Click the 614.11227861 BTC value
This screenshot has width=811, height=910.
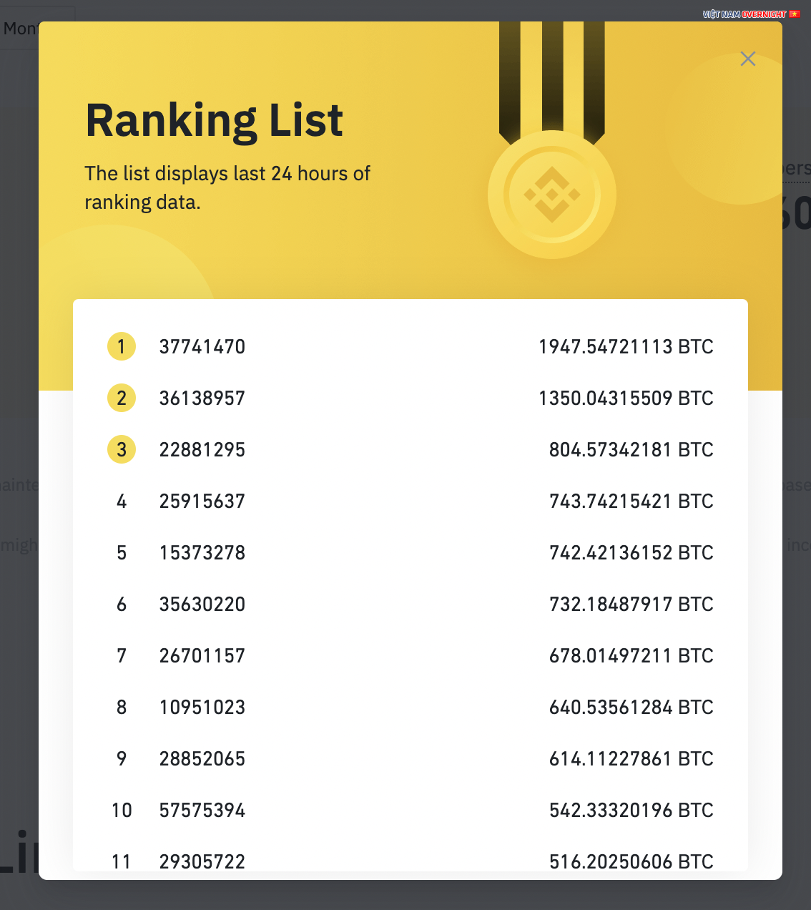pos(631,759)
